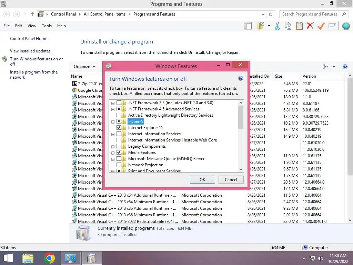This screenshot has height=265, width=353.
Task: Expand .NET Framework 4.5 Advanced Services node
Action: click(113, 109)
